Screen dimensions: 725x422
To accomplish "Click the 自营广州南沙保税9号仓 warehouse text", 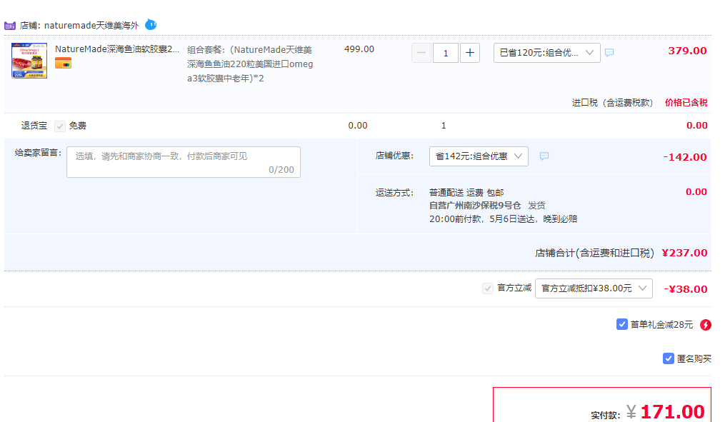I will pos(475,205).
